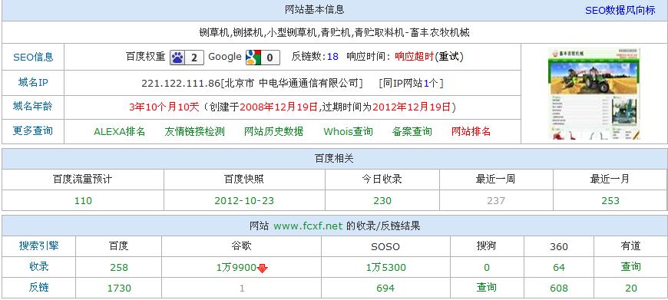Viewport: 668px width, 300px height.
Task: Open 友情链接检测 link
Action: click(195, 131)
